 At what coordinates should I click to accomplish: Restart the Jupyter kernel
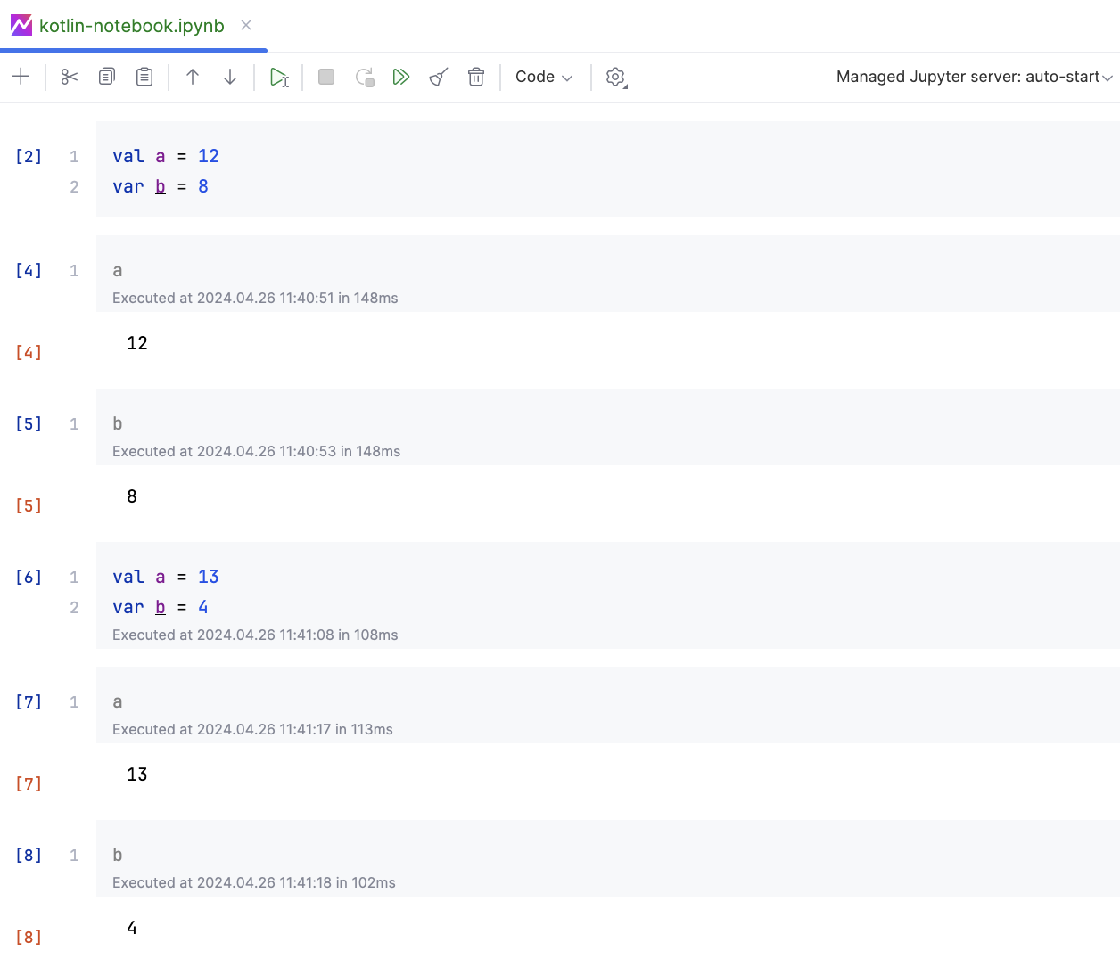364,77
